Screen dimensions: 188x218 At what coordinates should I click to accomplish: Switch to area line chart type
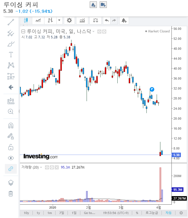pos(38,20)
